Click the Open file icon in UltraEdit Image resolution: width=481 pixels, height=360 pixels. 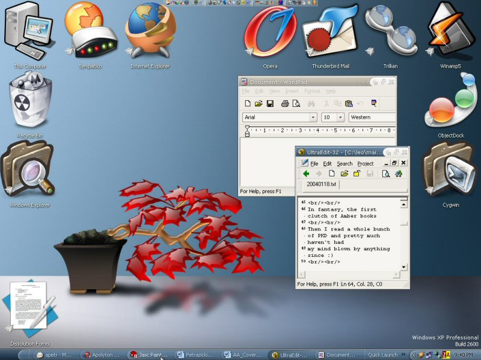344,174
